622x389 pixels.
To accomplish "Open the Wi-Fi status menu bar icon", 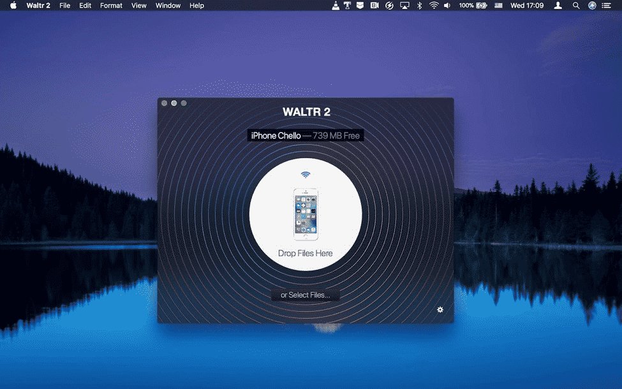I will point(434,5).
